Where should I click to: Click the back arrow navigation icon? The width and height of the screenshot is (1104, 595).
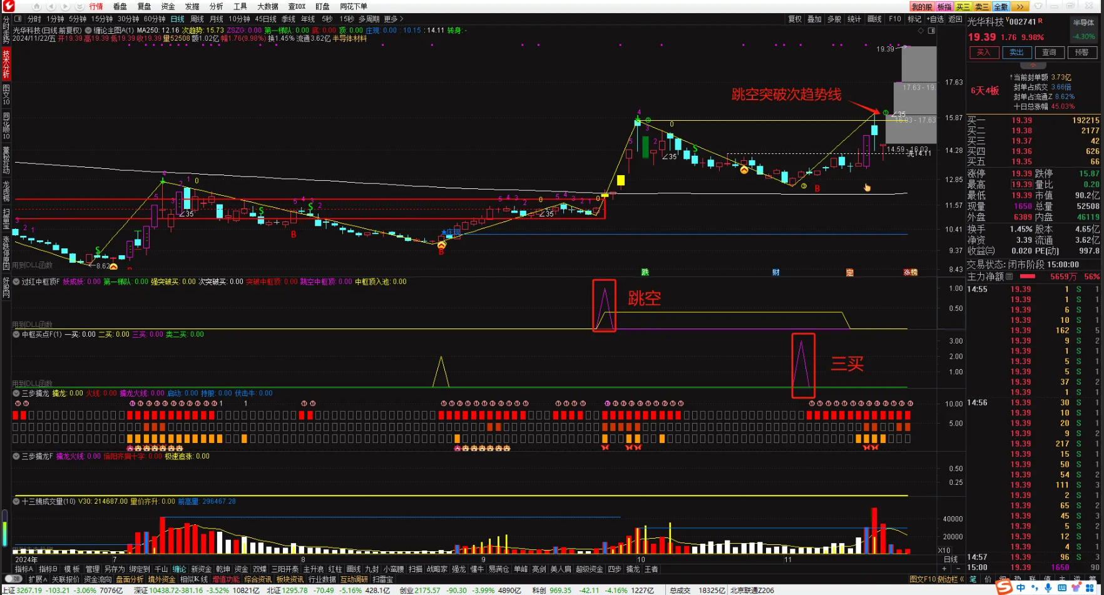point(51,6)
